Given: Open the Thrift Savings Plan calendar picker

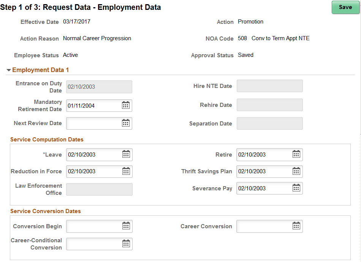Looking at the screenshot, I should coord(297,171).
